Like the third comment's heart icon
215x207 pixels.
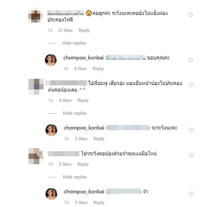click(x=191, y=155)
